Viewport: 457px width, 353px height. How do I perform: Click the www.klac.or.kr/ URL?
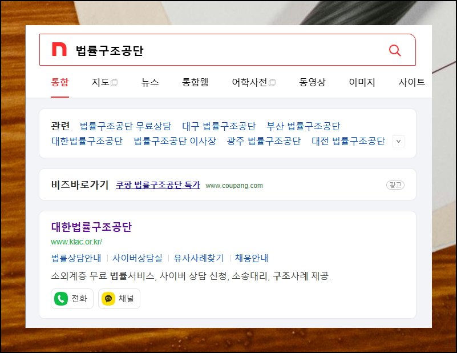click(x=76, y=242)
